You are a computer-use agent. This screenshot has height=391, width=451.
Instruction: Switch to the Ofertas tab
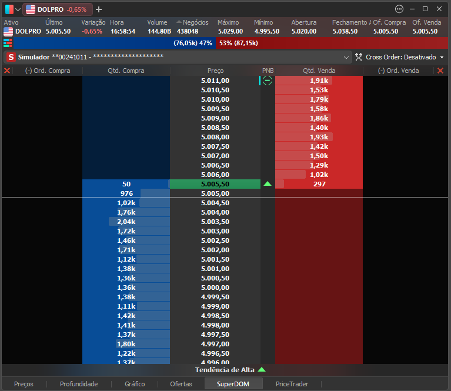pos(181,384)
